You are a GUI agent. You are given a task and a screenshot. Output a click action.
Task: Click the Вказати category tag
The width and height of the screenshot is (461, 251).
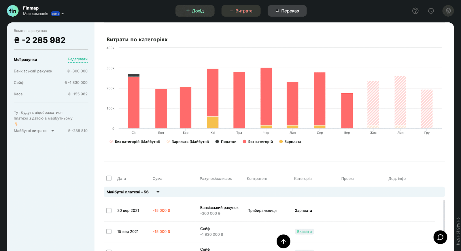pos(304,231)
